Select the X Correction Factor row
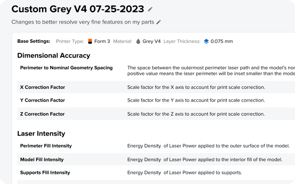Screen dimensions: 295x184 [x=156, y=87]
